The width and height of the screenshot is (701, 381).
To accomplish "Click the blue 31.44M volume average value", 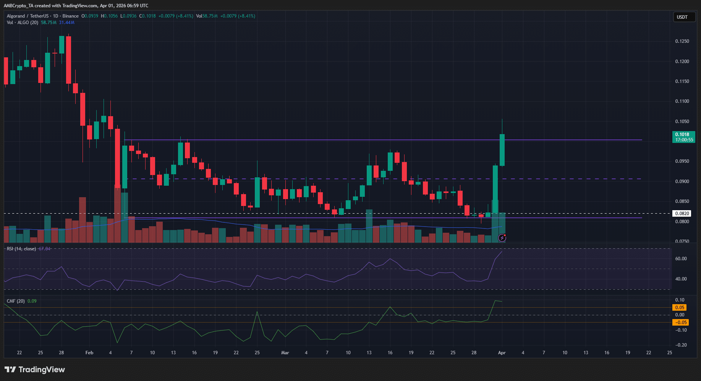I will click(67, 23).
